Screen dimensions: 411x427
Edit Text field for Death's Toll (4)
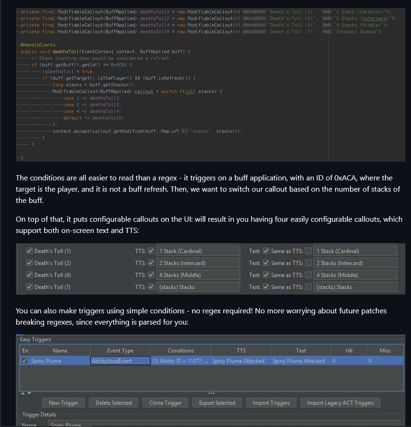[x=355, y=275]
